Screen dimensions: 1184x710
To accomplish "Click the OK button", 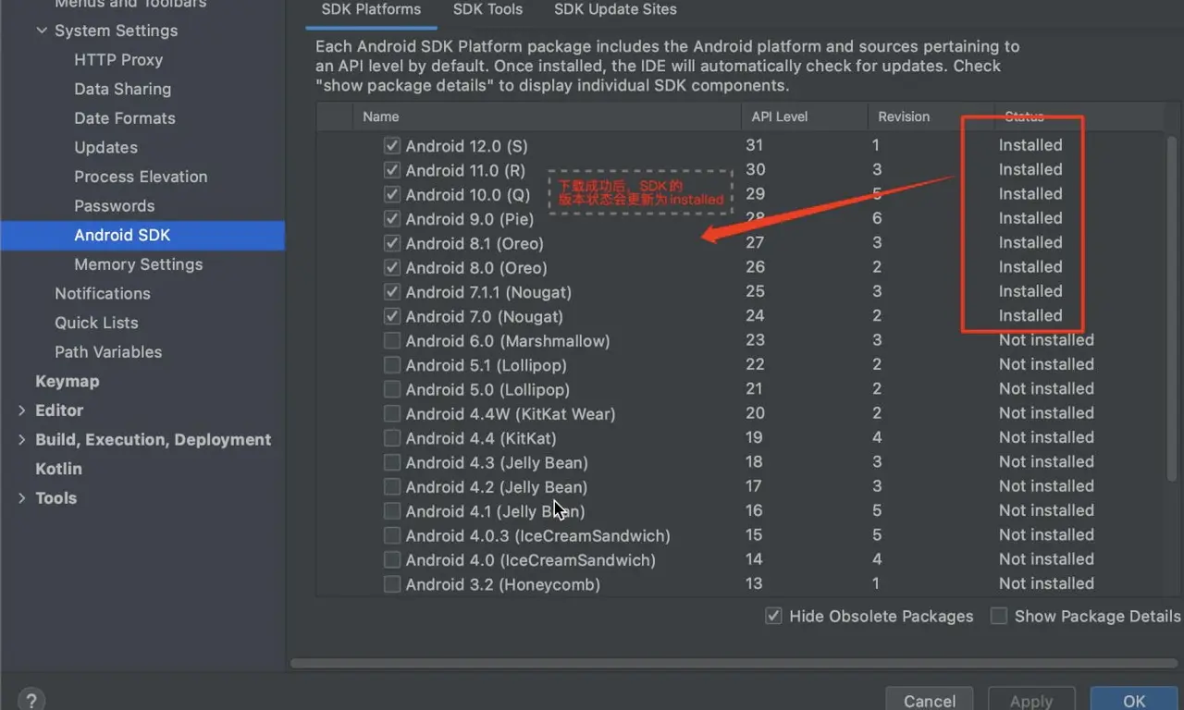I will [x=1134, y=699].
